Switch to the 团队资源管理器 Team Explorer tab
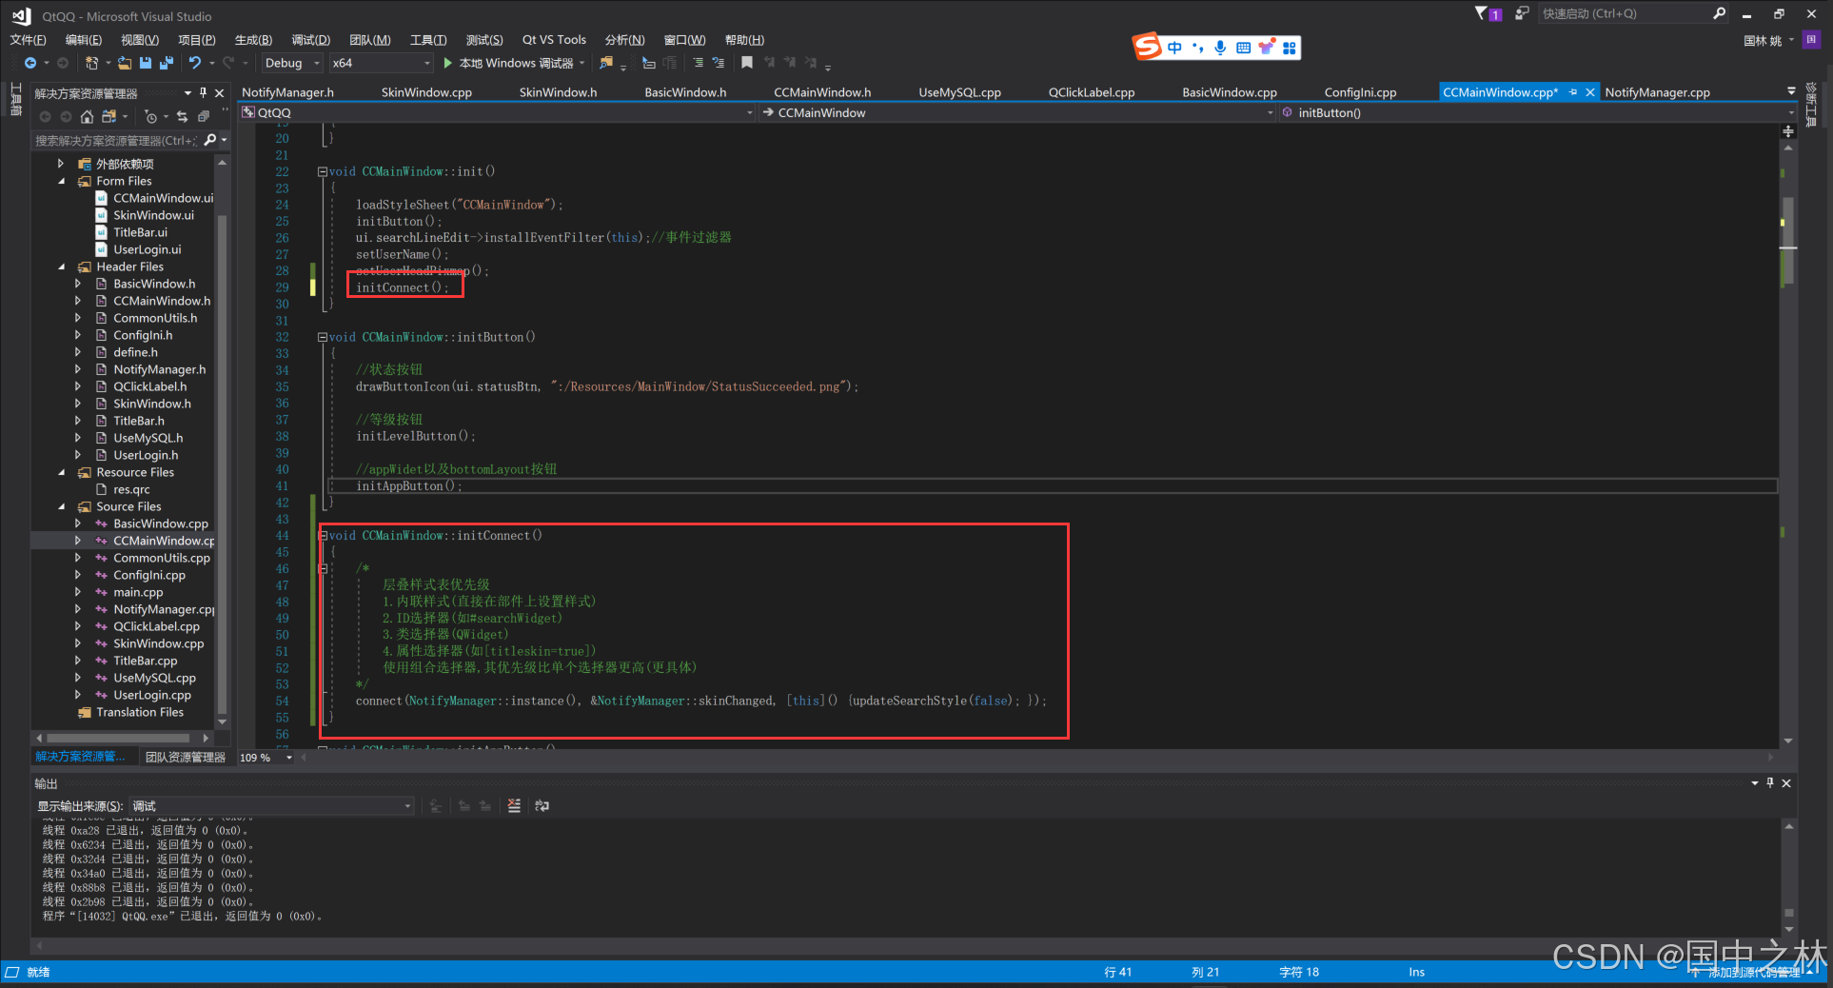 tap(186, 758)
